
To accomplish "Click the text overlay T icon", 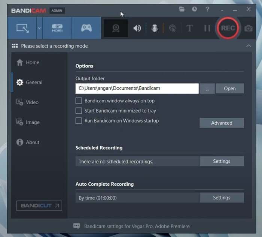I will pos(189,28).
